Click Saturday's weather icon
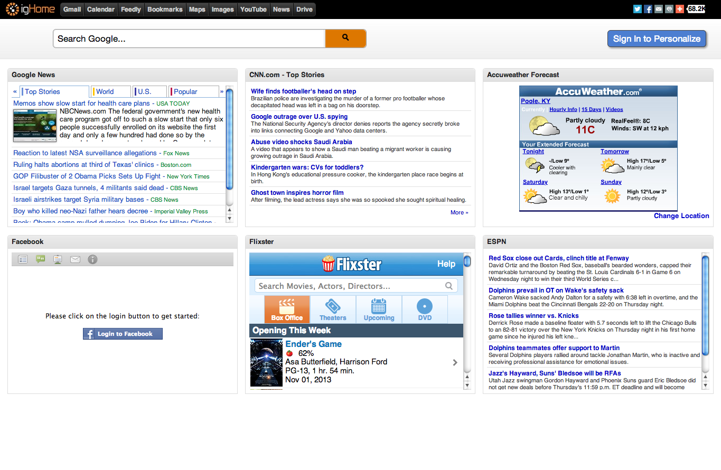The height and width of the screenshot is (470, 721). pyautogui.click(x=535, y=196)
